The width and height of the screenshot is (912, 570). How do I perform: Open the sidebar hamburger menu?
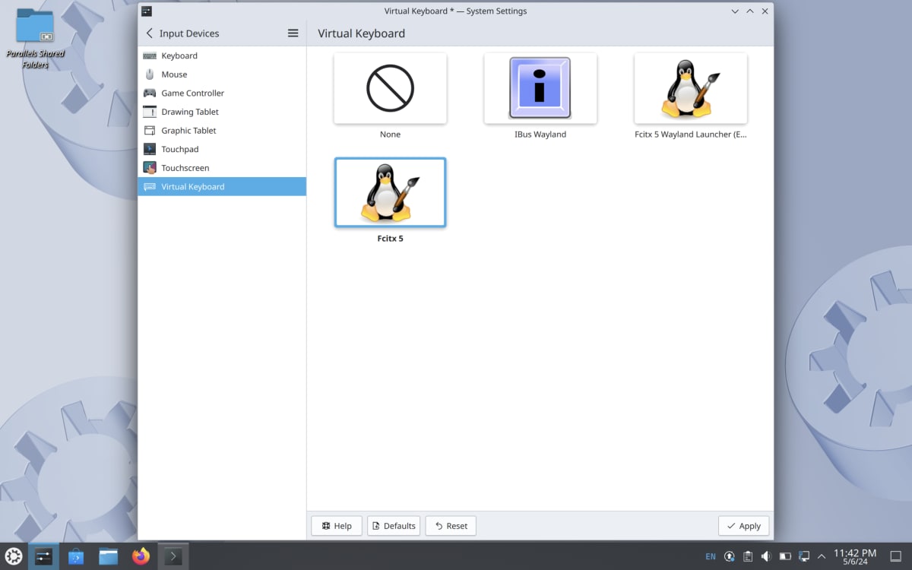293,33
